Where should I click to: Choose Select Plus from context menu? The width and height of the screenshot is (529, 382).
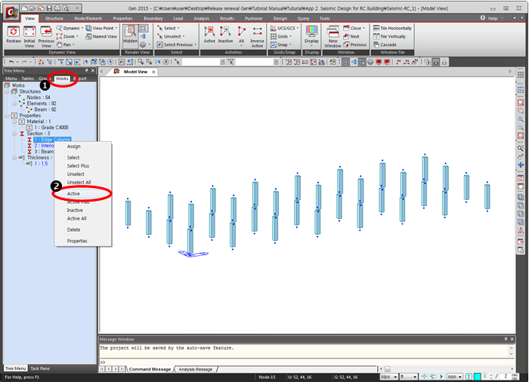tap(78, 166)
